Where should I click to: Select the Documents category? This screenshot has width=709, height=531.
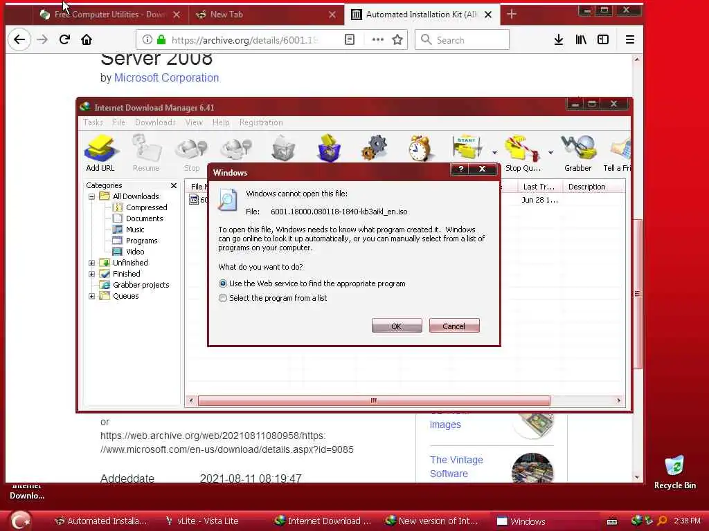(x=144, y=218)
